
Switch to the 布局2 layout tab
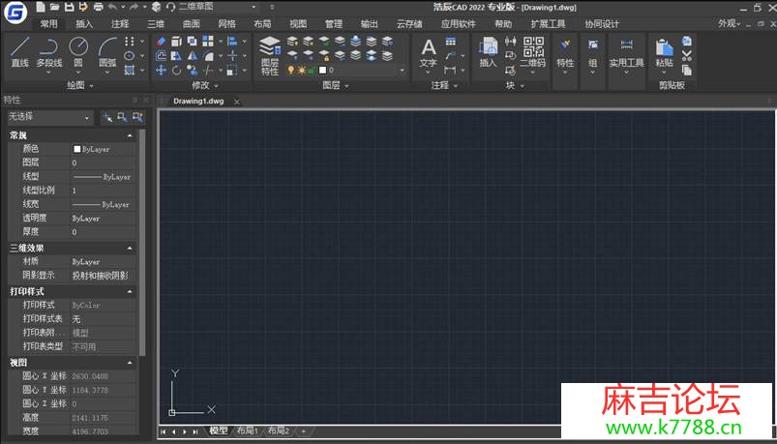[x=278, y=430]
